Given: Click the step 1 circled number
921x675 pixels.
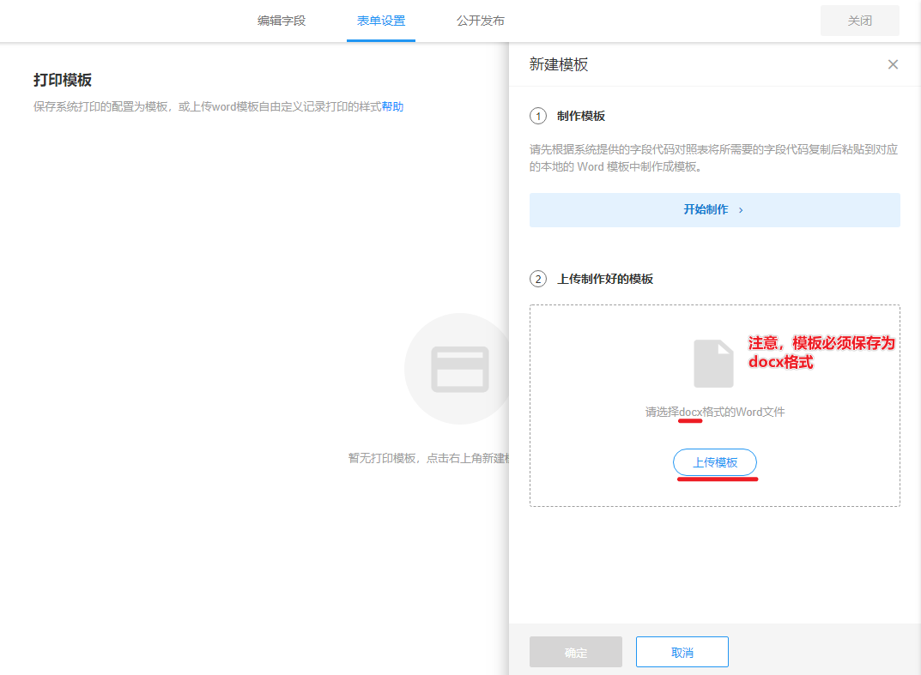Looking at the screenshot, I should tap(538, 116).
